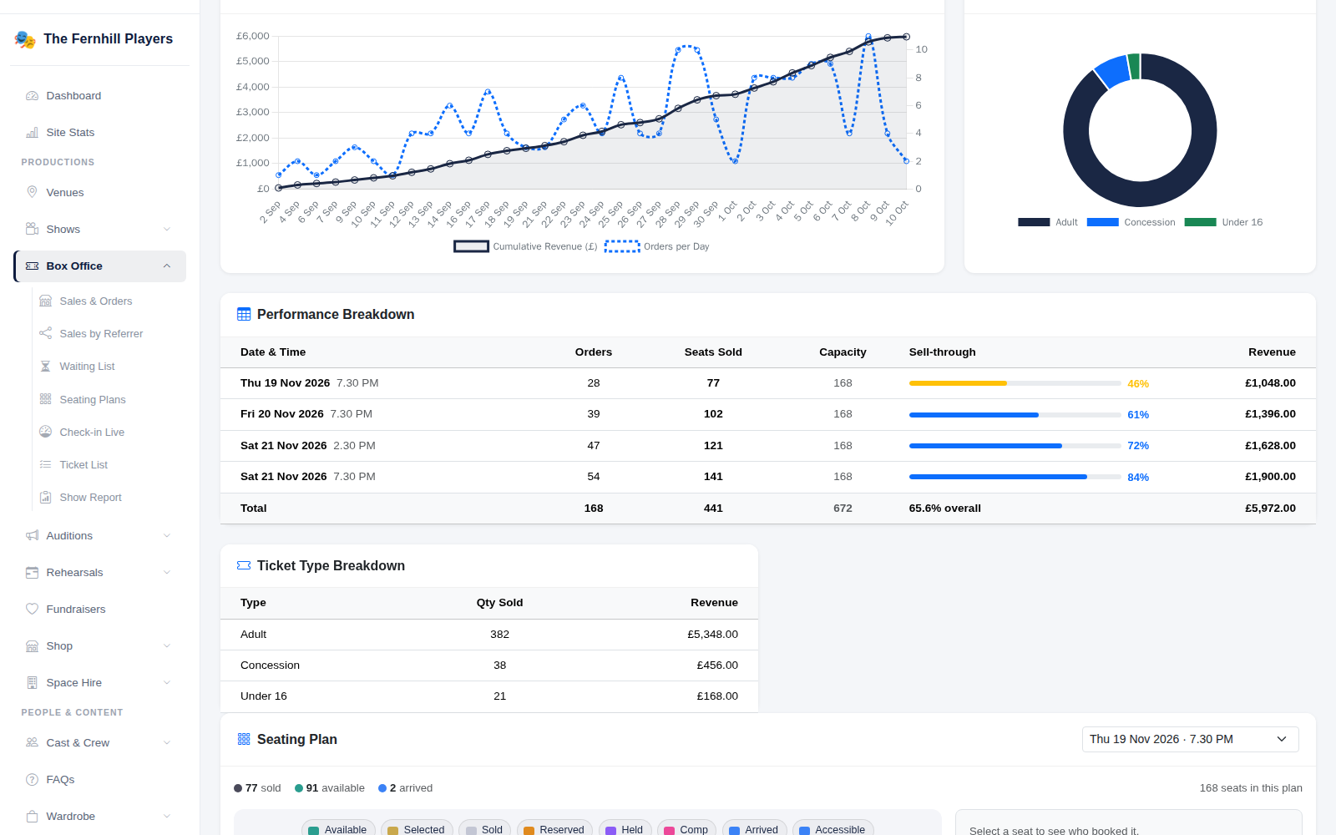The image size is (1336, 835).
Task: Collapse the Box Office section chevron
Action: pyautogui.click(x=167, y=266)
